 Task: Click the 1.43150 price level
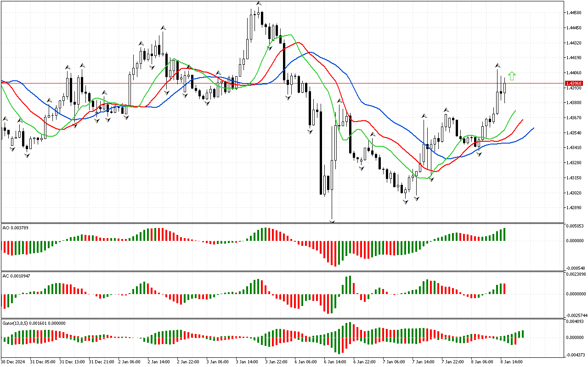pos(574,178)
